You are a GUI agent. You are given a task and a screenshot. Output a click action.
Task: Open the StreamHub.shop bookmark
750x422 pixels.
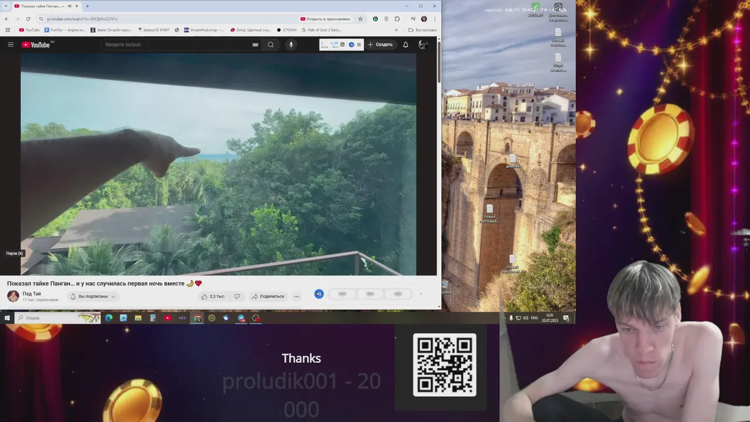point(203,30)
